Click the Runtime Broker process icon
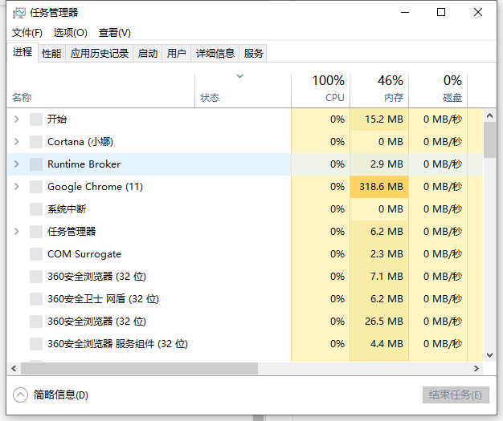503x421 pixels. click(35, 164)
